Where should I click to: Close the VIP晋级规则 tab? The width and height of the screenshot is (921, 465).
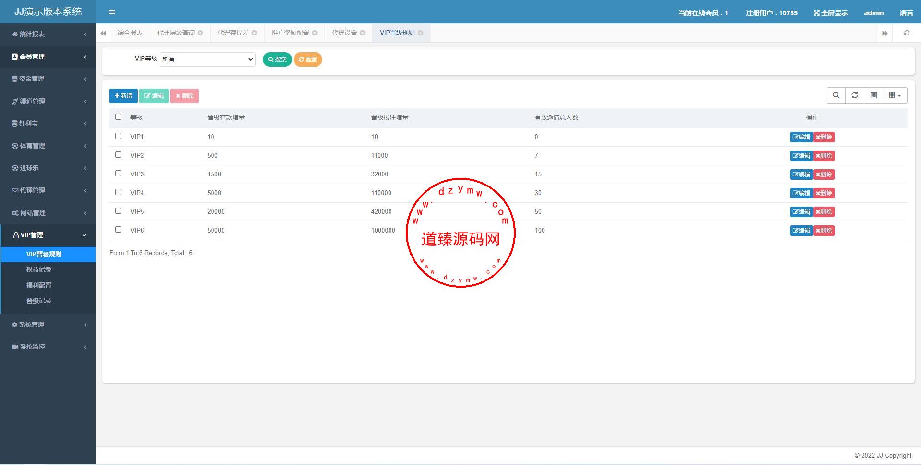(420, 33)
